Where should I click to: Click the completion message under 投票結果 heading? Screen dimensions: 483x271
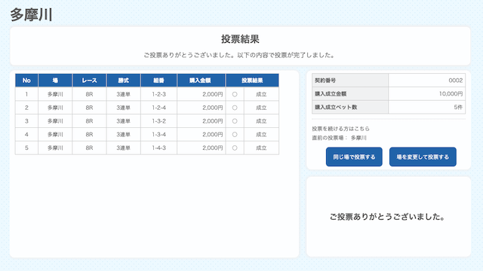point(239,55)
